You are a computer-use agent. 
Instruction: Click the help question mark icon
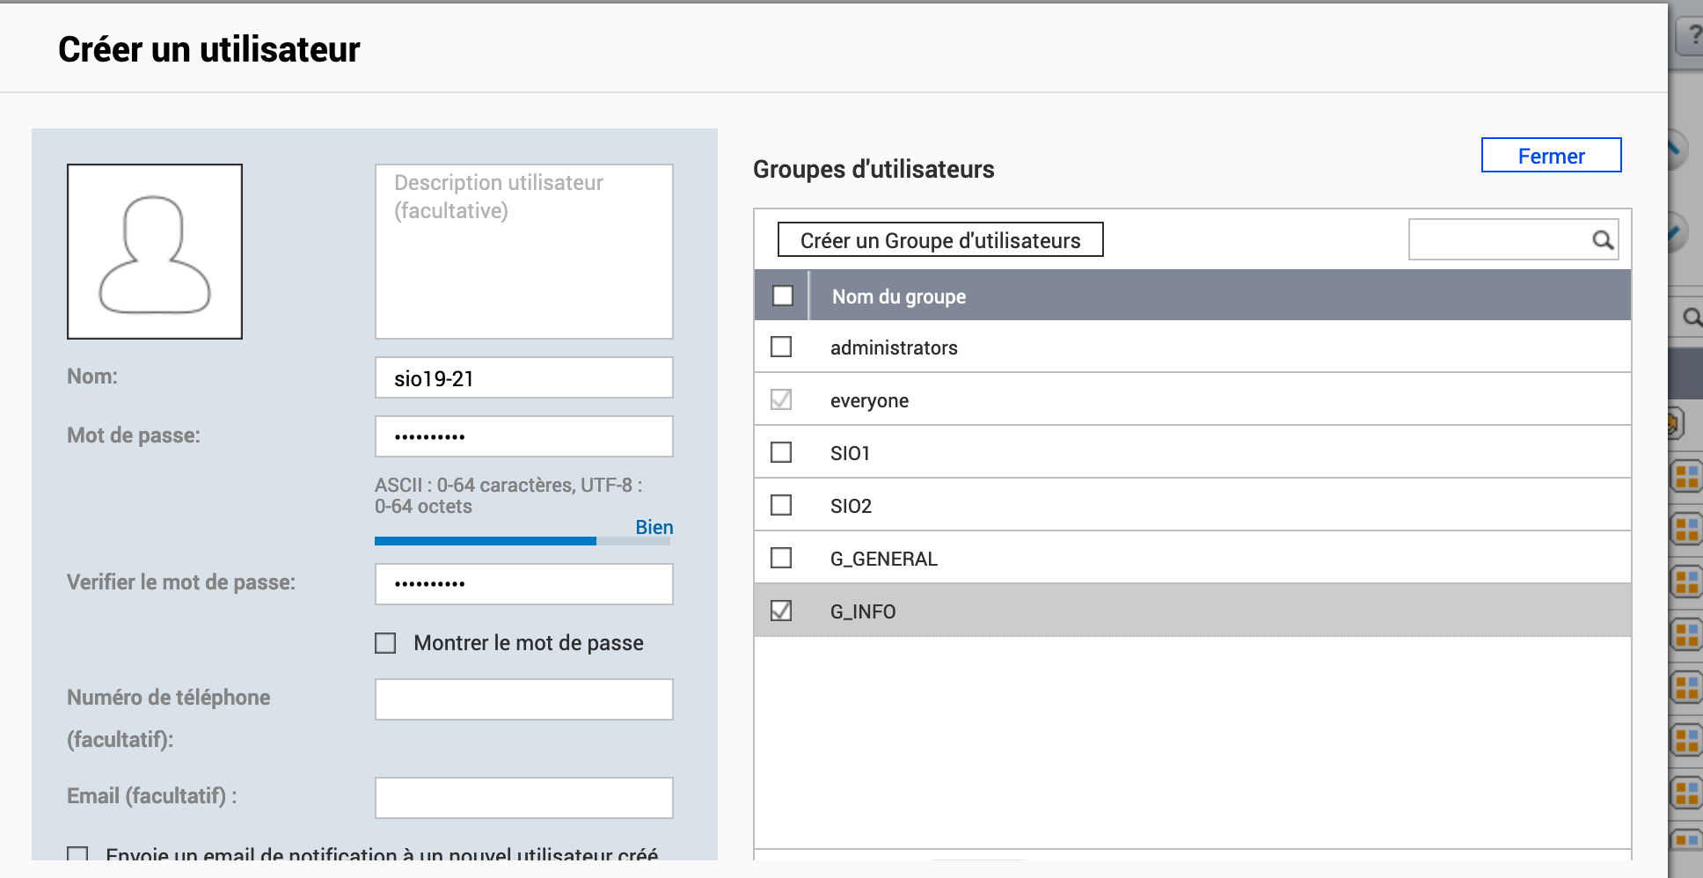[x=1692, y=36]
